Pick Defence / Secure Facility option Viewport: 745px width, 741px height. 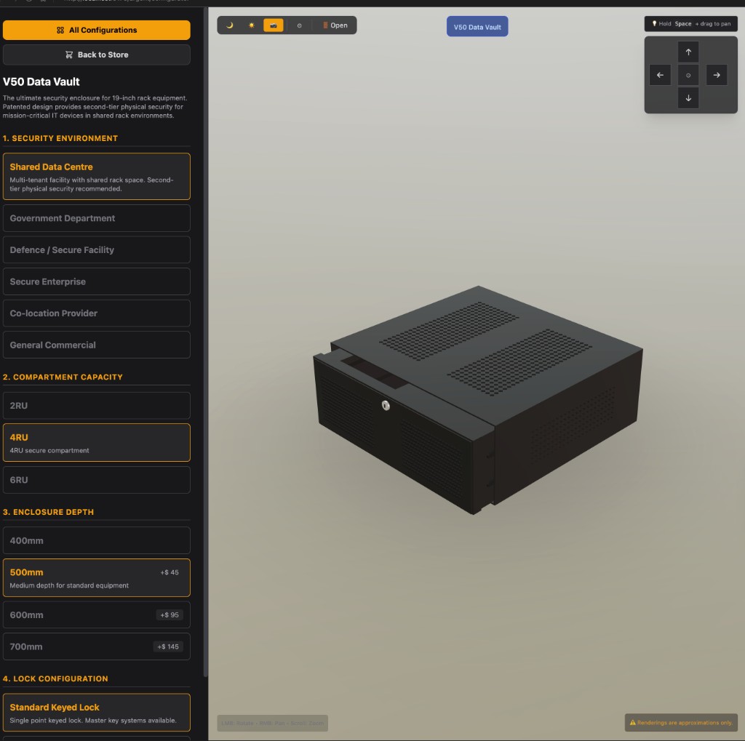97,250
